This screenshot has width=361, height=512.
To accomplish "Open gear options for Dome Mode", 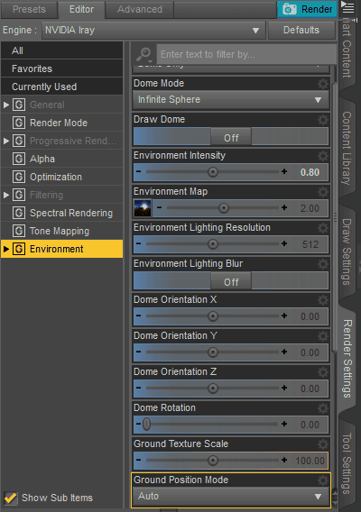I will (323, 84).
